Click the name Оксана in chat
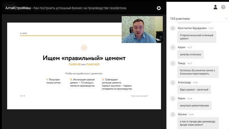Viewport: 229px width, 129px height. click(182, 114)
